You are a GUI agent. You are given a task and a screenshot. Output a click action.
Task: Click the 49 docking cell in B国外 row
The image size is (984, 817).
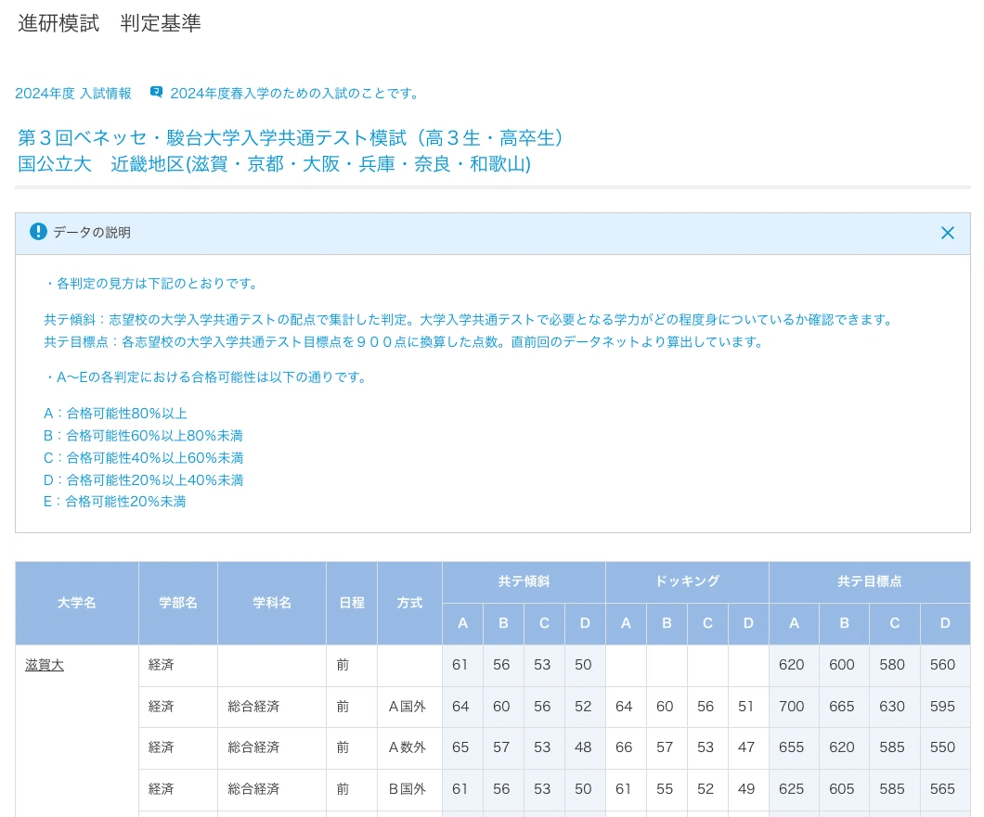point(746,789)
